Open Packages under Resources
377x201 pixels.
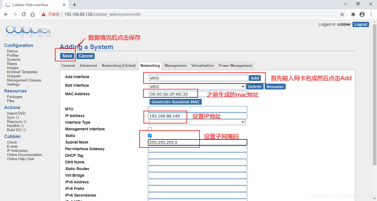coord(15,97)
